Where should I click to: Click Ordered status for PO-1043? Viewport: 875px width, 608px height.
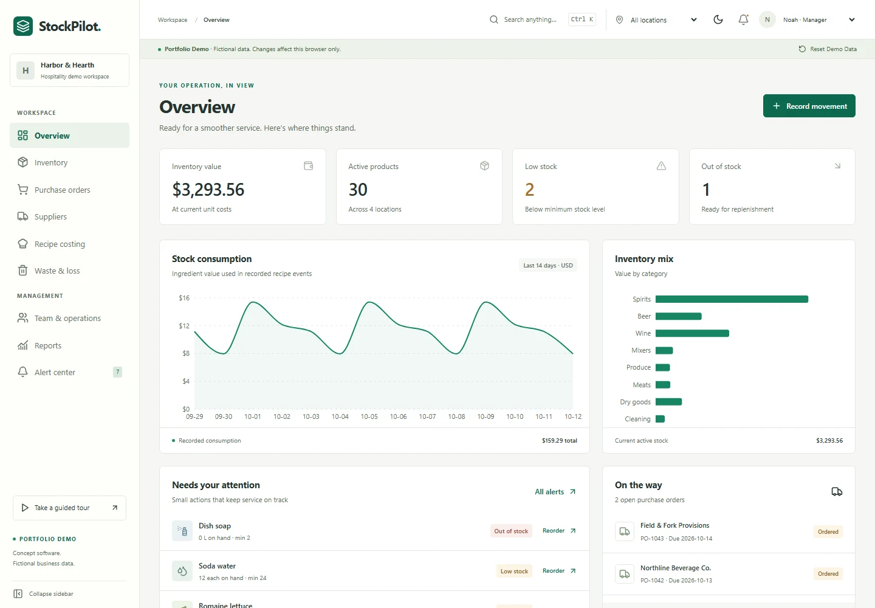pyautogui.click(x=828, y=532)
